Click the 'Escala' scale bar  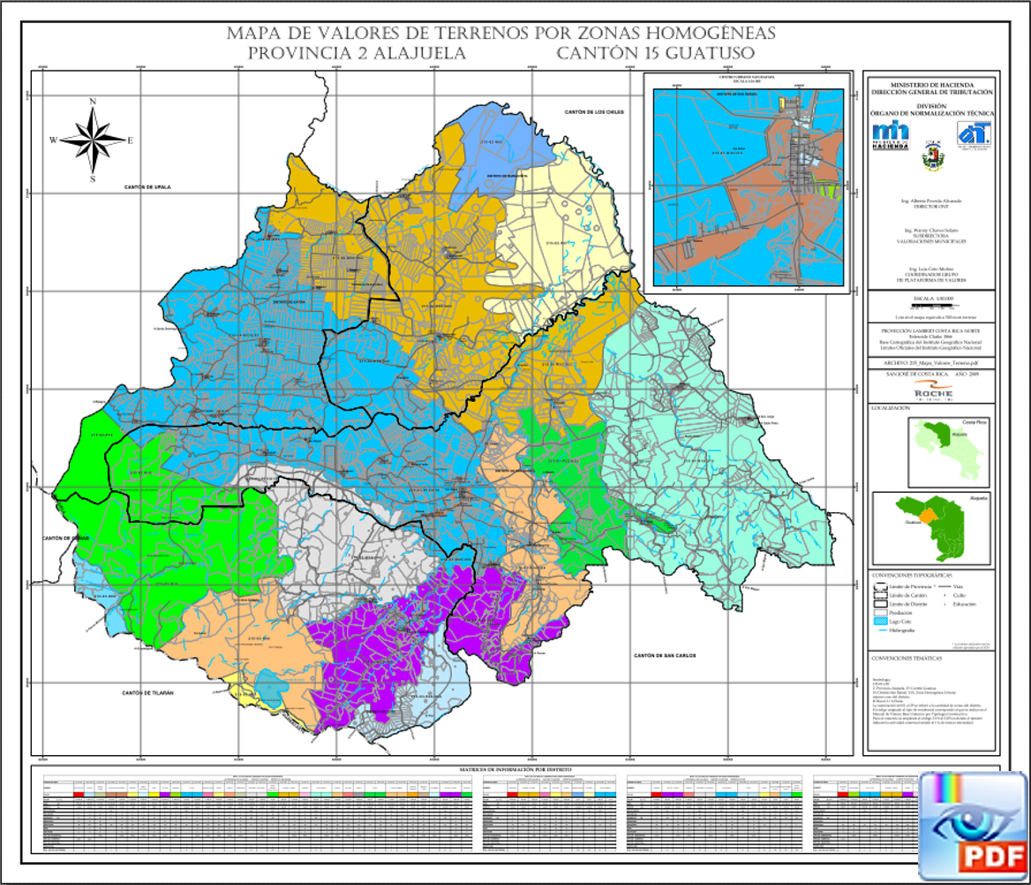[932, 306]
